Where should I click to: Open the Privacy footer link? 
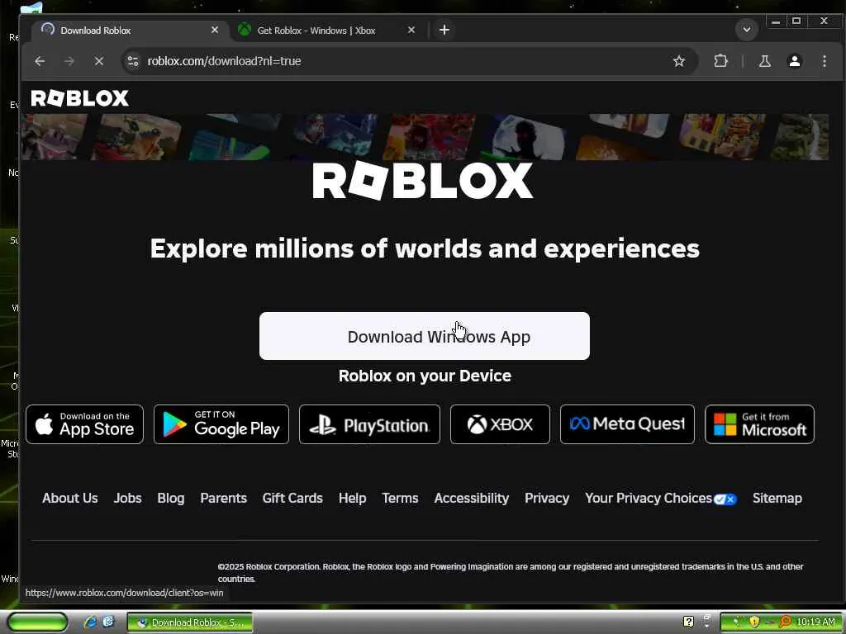[547, 498]
